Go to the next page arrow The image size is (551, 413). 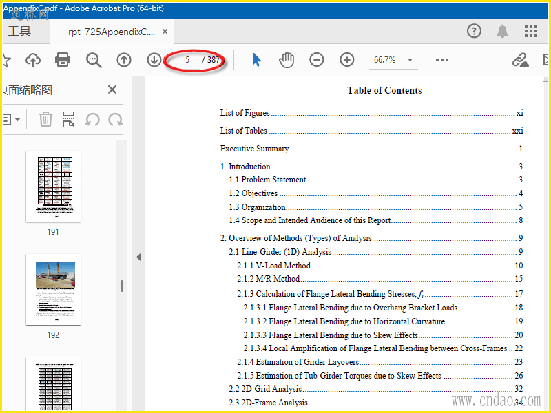point(154,60)
